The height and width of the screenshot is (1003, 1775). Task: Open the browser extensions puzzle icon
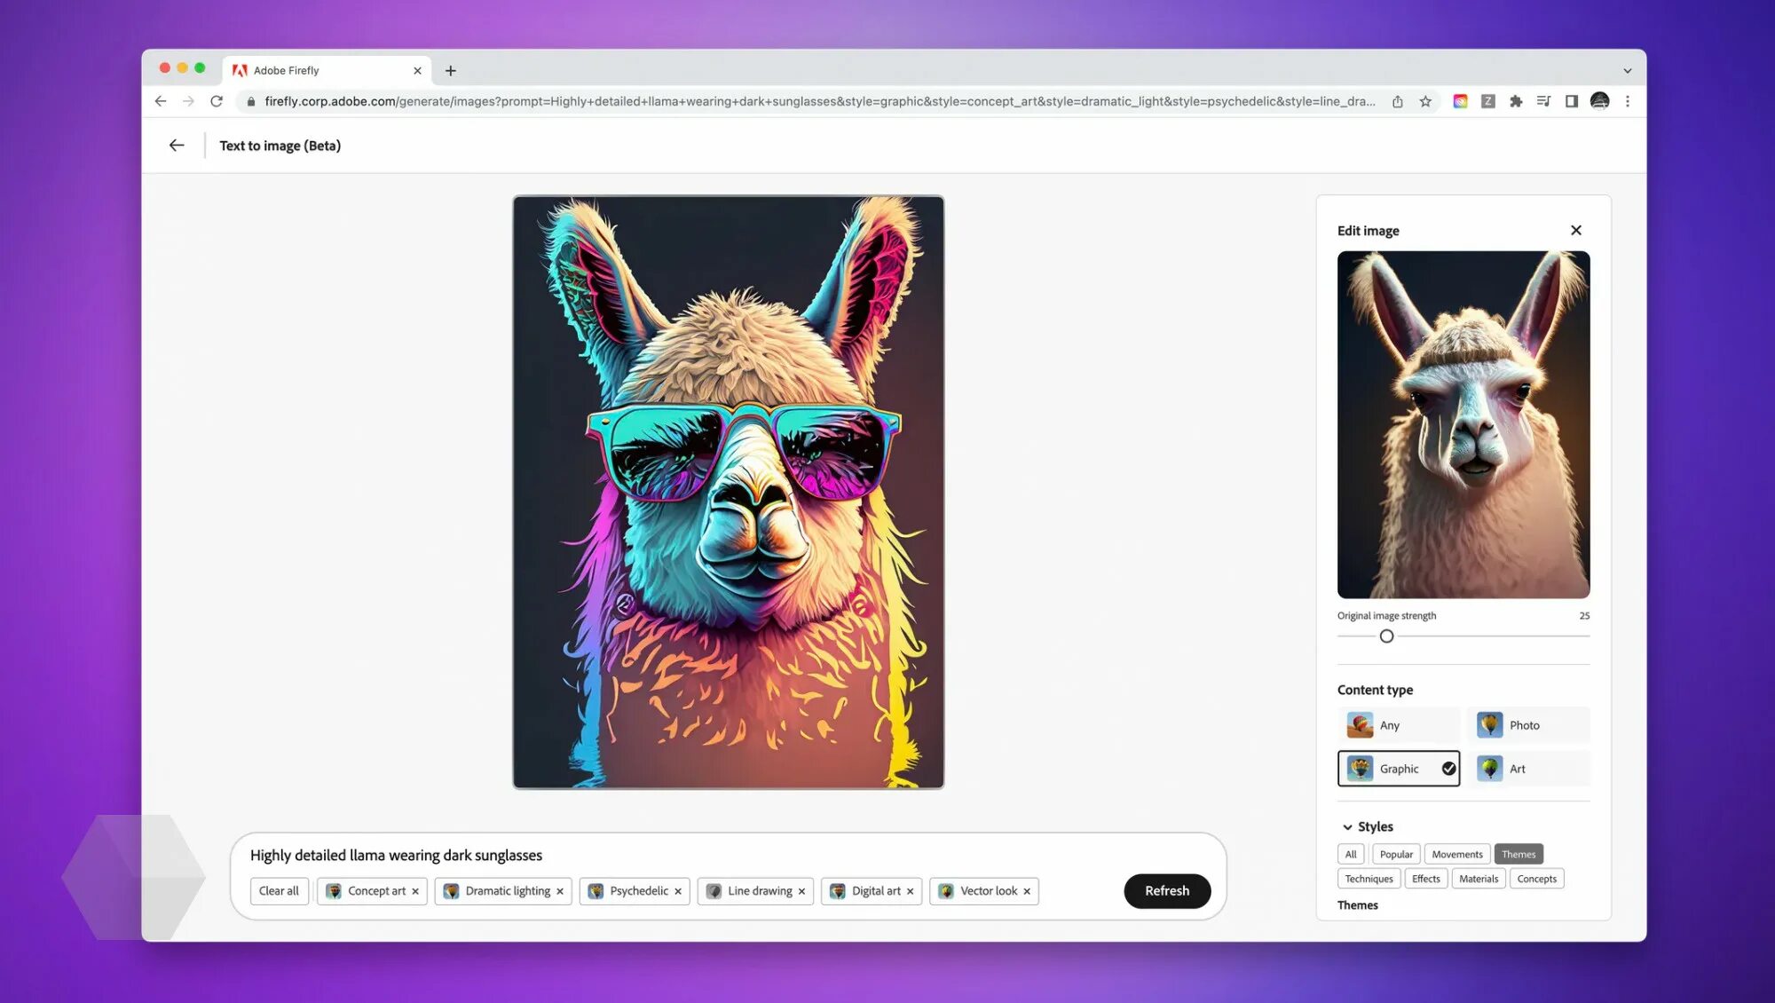pyautogui.click(x=1516, y=101)
